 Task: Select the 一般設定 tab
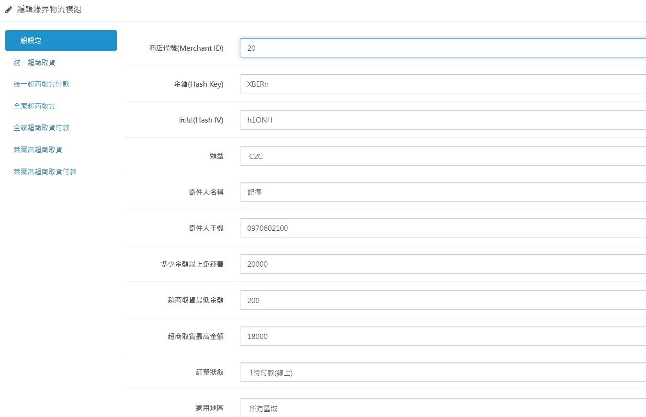[61, 40]
